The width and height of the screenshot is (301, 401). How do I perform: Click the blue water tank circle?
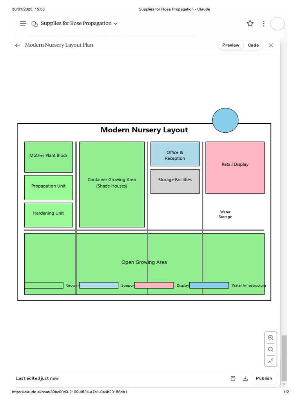pos(225,120)
